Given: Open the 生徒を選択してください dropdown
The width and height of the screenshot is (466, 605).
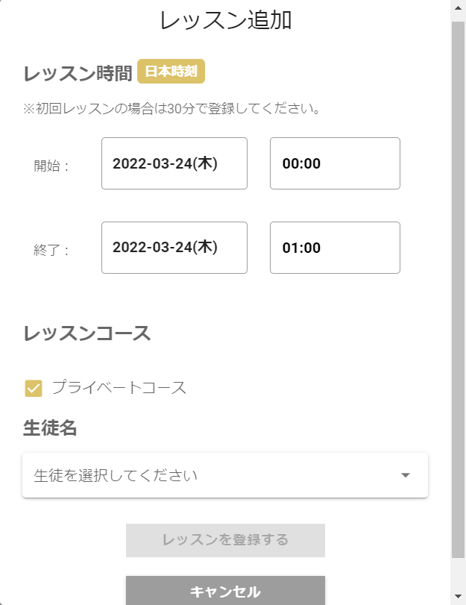Looking at the screenshot, I should 225,475.
